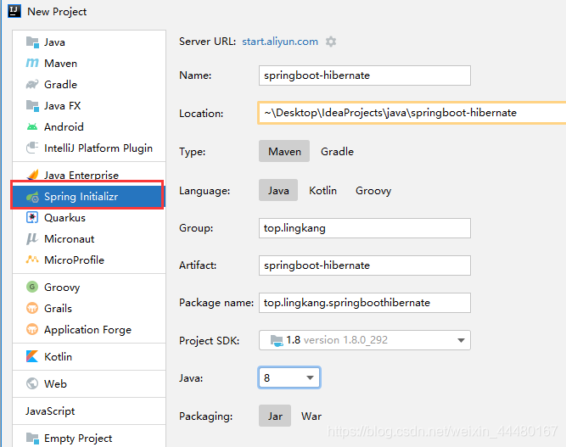Screen dimensions: 566x447
Task: Select Quarkus in the project list
Action: pos(89,217)
